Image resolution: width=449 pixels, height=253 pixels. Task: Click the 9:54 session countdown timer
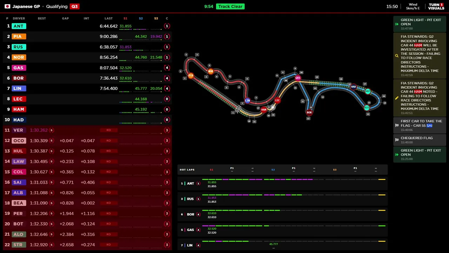(x=209, y=6)
